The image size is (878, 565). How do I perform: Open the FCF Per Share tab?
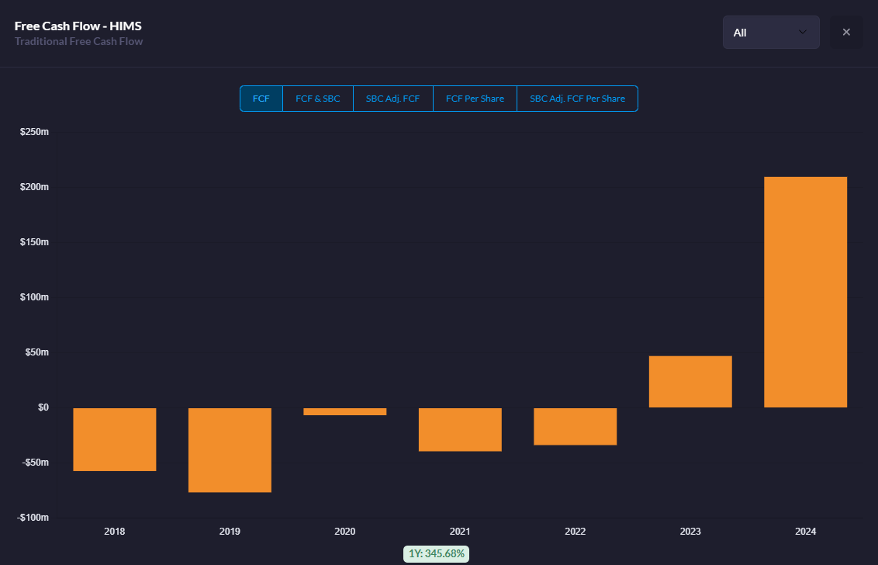coord(475,99)
